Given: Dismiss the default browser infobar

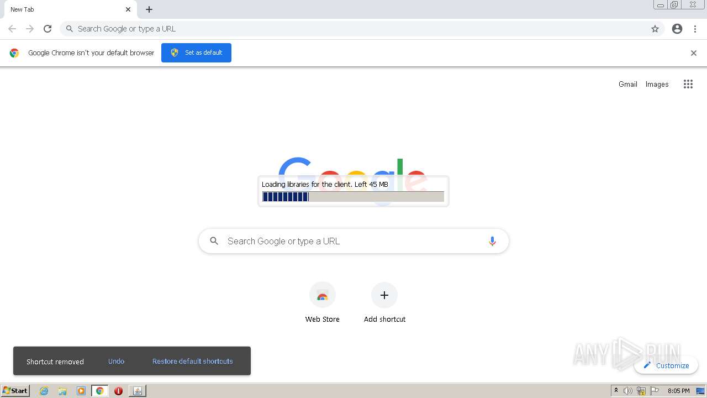Looking at the screenshot, I should tap(694, 53).
